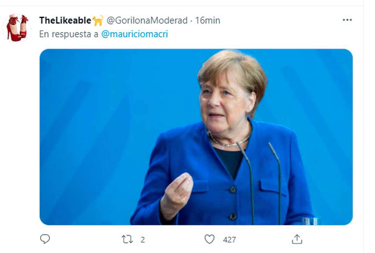
Task: Open the @mauriciomacri mention link
Action: click(134, 34)
